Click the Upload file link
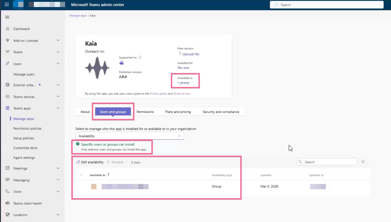The height and width of the screenshot is (222, 391). (189, 54)
